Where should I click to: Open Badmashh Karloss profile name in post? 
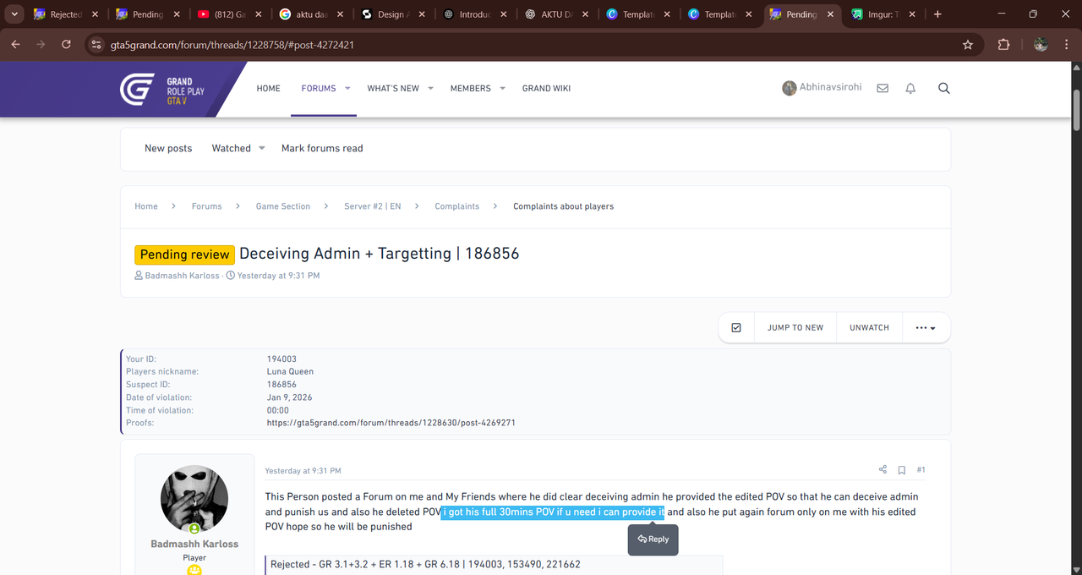tap(194, 544)
